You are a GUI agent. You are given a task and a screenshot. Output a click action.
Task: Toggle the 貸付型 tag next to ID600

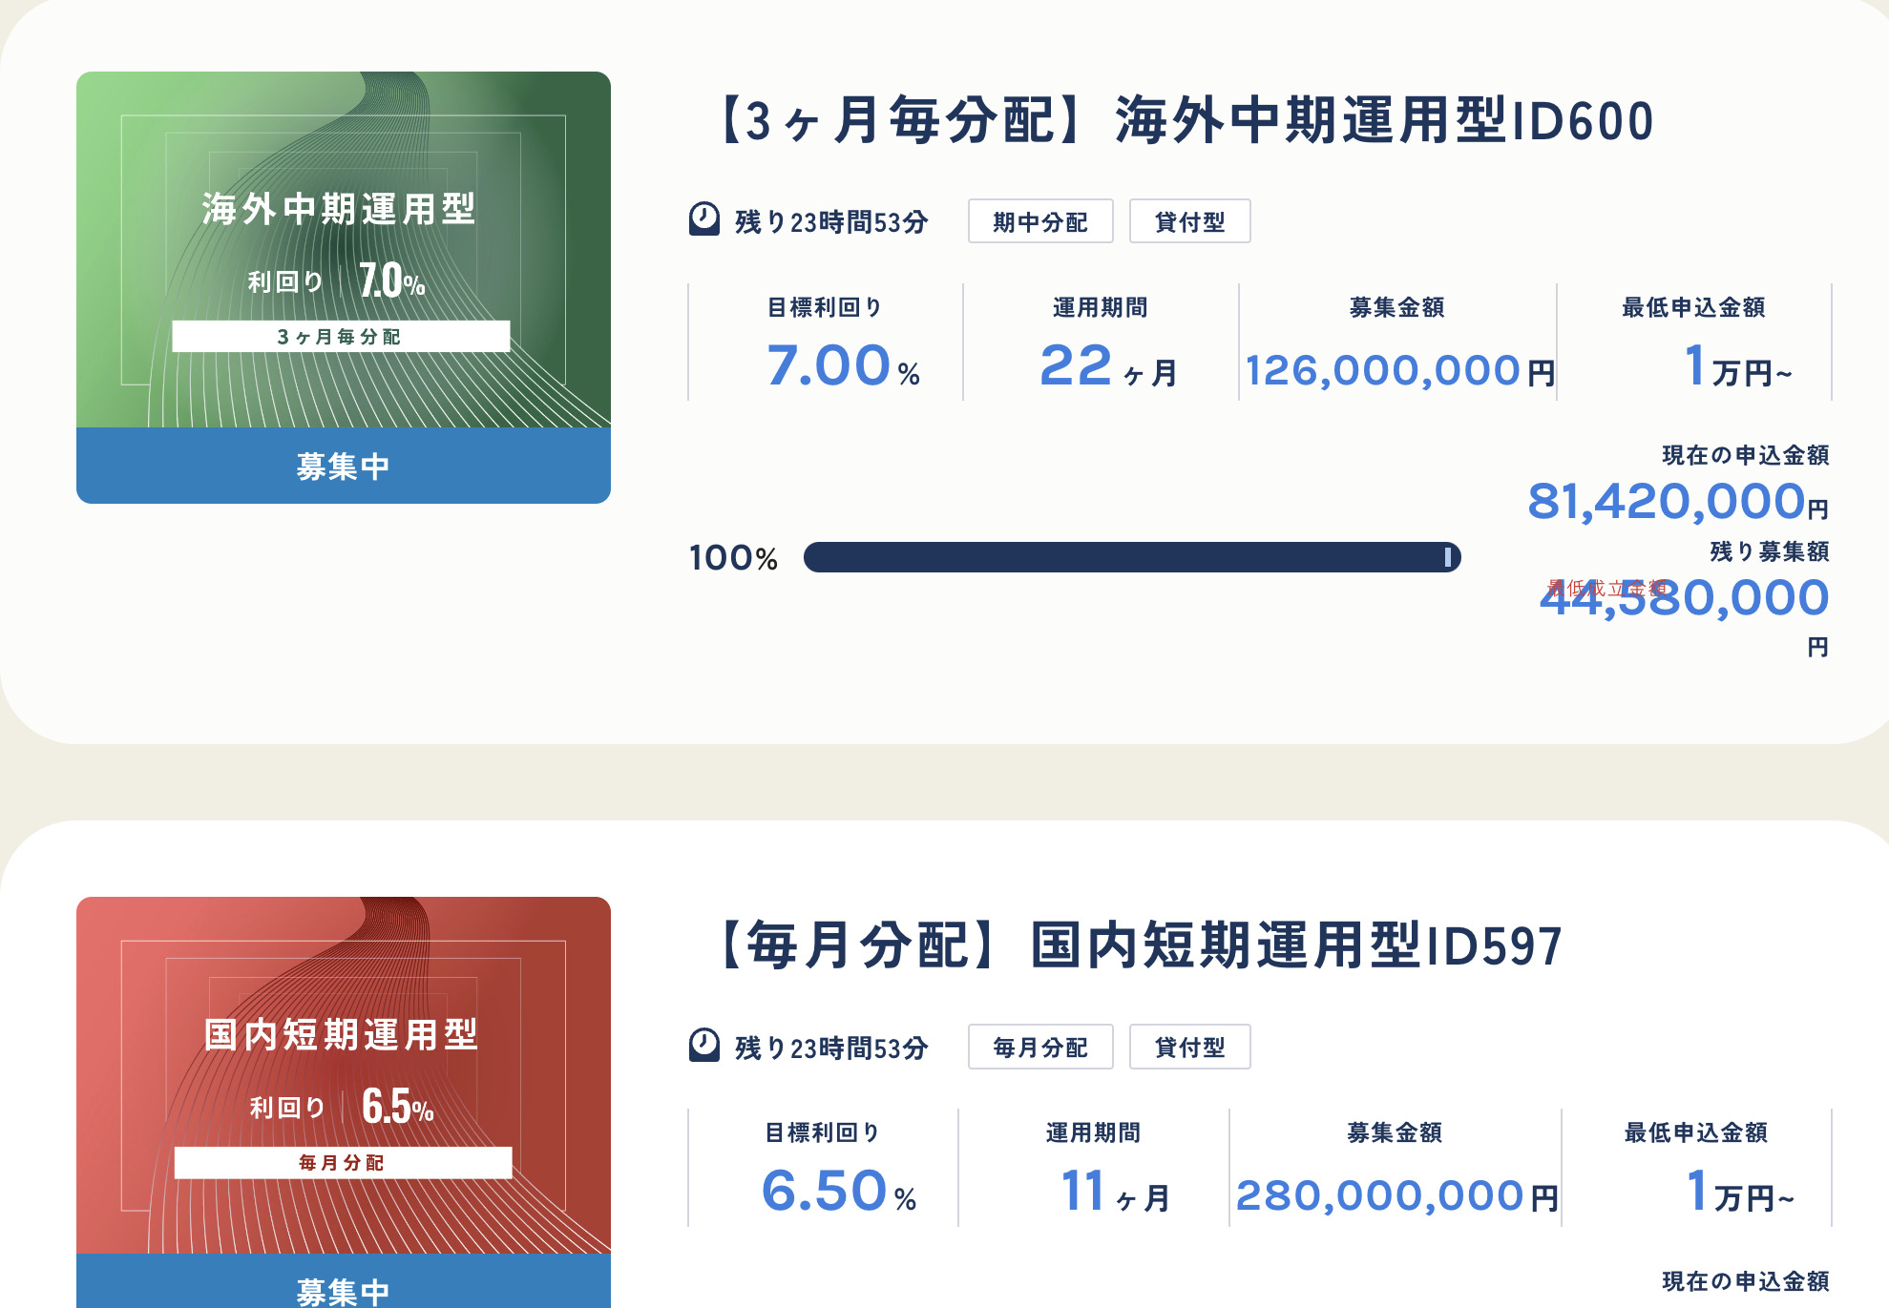pyautogui.click(x=1189, y=220)
